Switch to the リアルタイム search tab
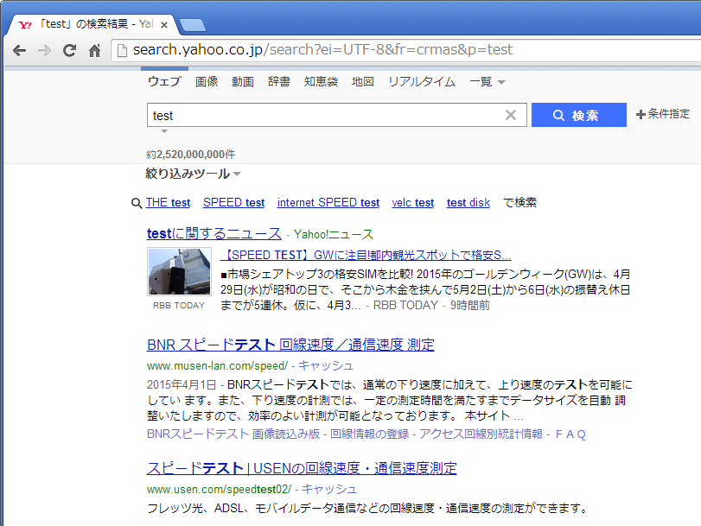 coord(422,81)
